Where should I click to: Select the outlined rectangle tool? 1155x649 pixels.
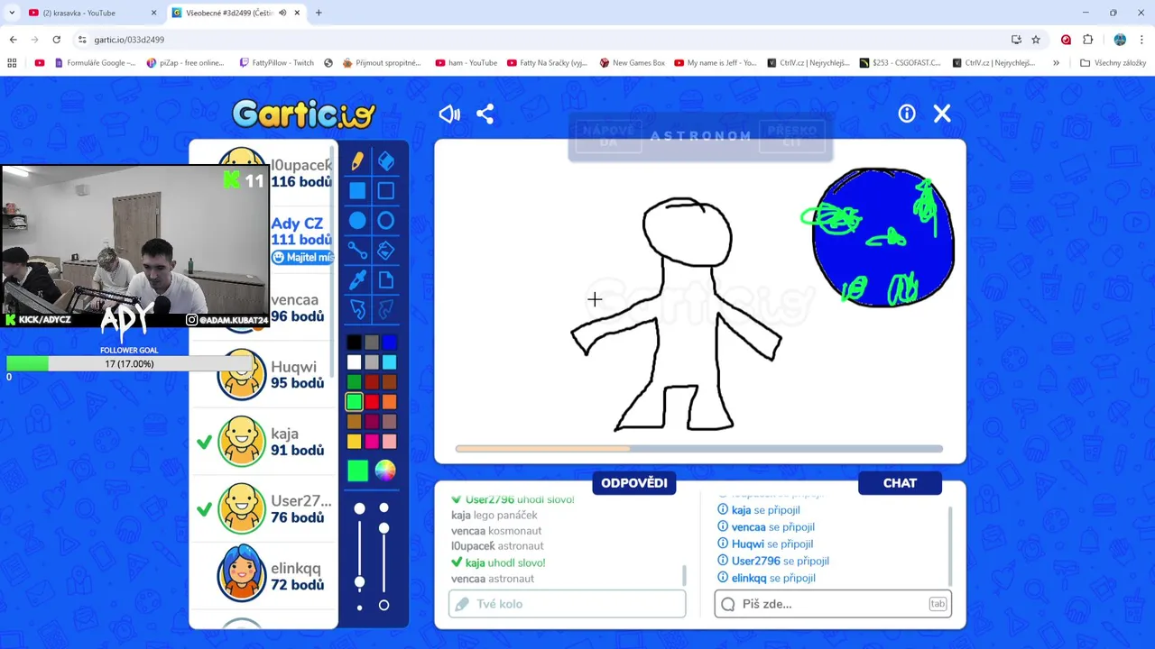pos(385,191)
